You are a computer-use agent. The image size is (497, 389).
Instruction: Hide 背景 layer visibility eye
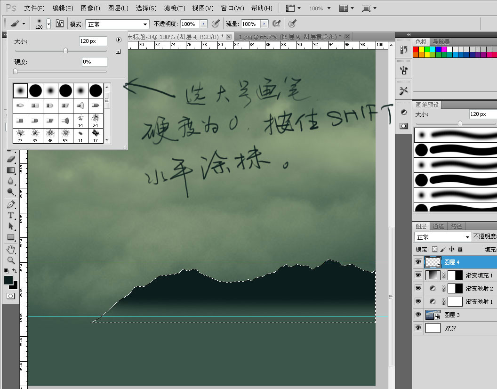click(x=418, y=328)
